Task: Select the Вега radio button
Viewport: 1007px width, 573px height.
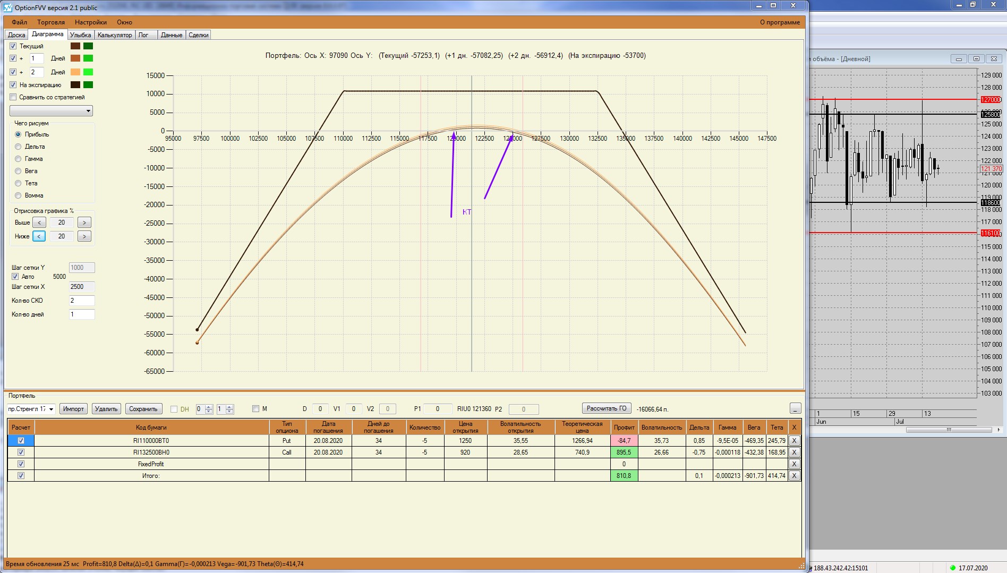Action: click(18, 171)
